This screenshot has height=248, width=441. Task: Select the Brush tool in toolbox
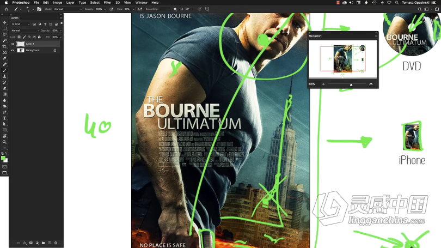[x=4, y=70]
